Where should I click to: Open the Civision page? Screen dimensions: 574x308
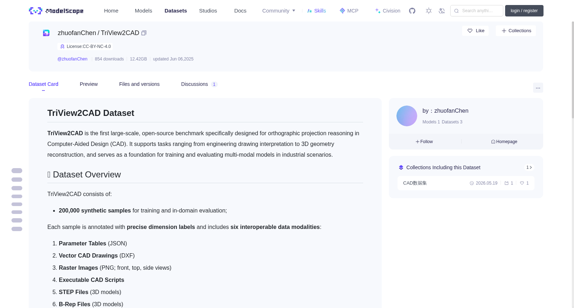click(388, 11)
